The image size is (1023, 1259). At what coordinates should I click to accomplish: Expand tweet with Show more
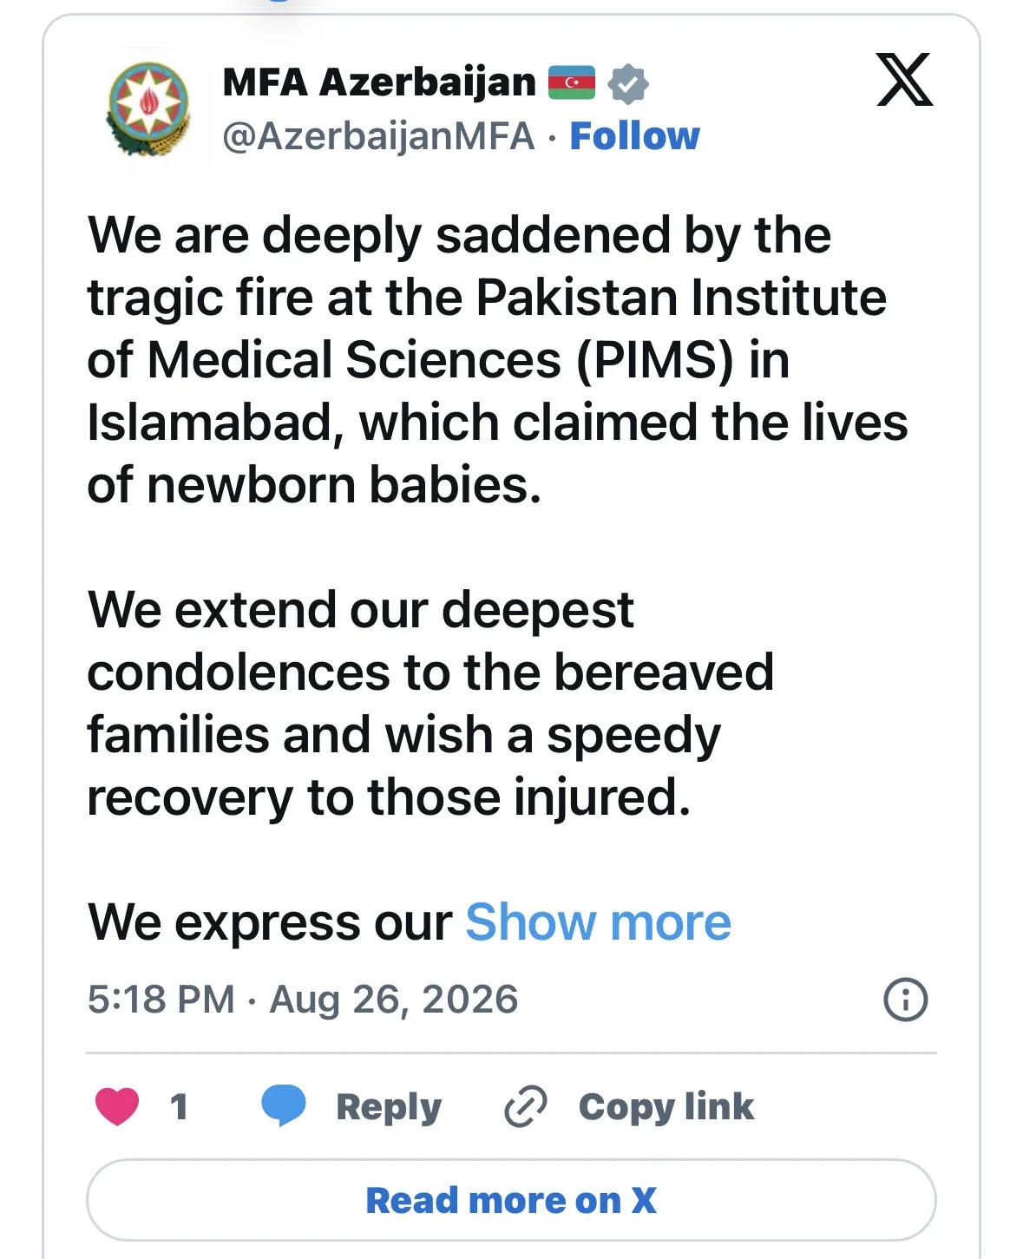pyautogui.click(x=598, y=921)
